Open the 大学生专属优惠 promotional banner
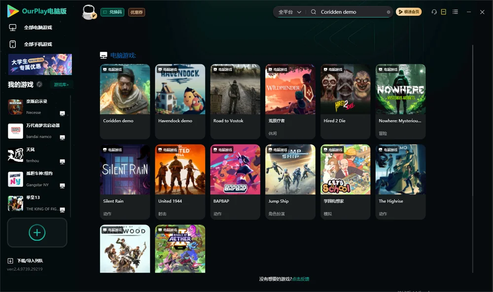This screenshot has width=493, height=292. [40, 65]
